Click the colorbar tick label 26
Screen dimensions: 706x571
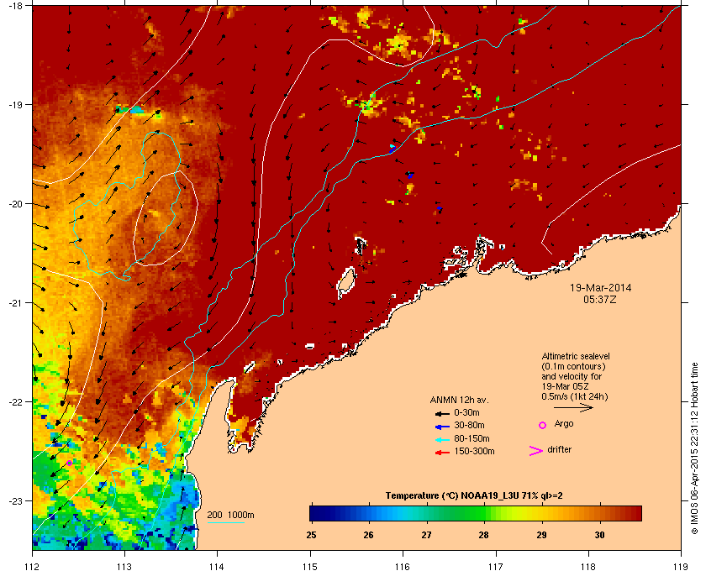(x=369, y=536)
